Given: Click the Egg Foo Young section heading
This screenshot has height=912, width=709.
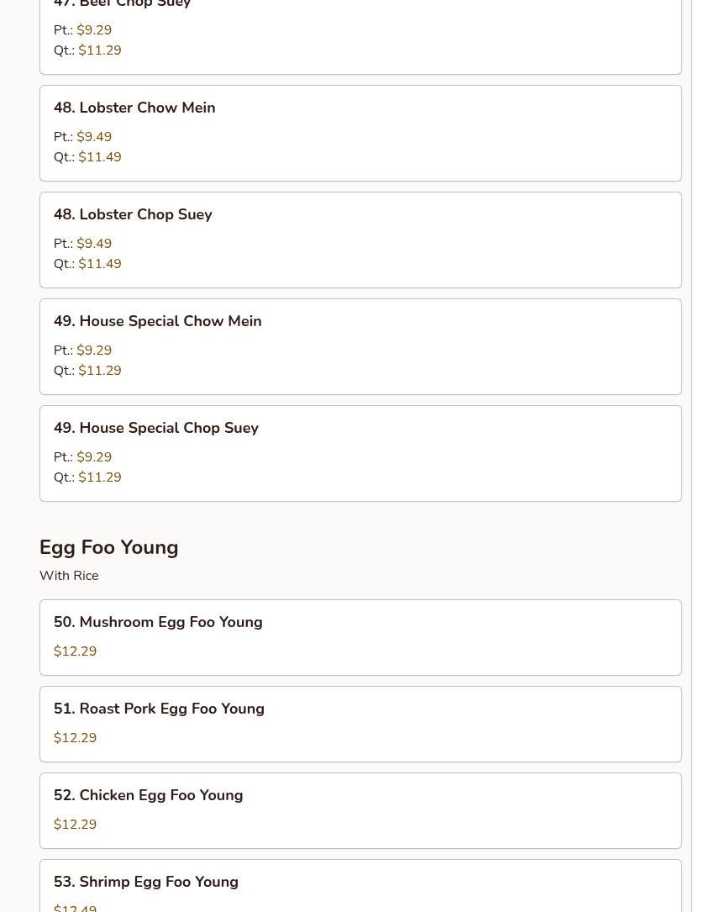Looking at the screenshot, I should pos(109,547).
